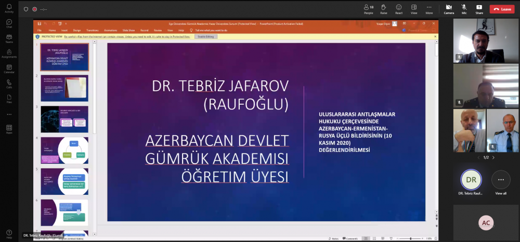Viewport: 520px width, 242px height.
Task: Switch to Slide Sorter view
Action: pyautogui.click(x=374, y=238)
